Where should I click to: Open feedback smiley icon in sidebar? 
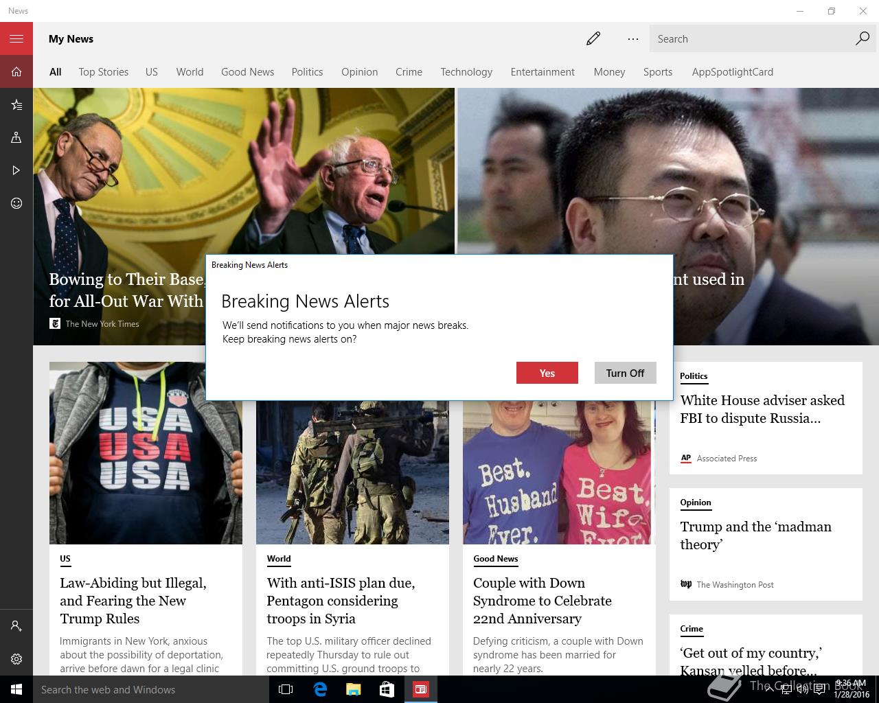click(16, 203)
